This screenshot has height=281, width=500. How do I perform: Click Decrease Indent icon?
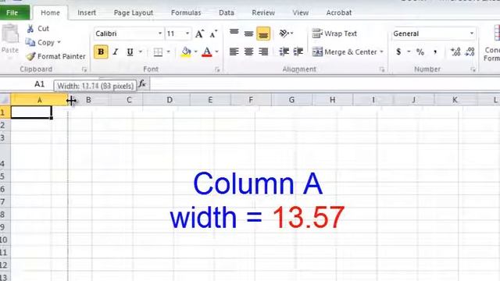284,52
